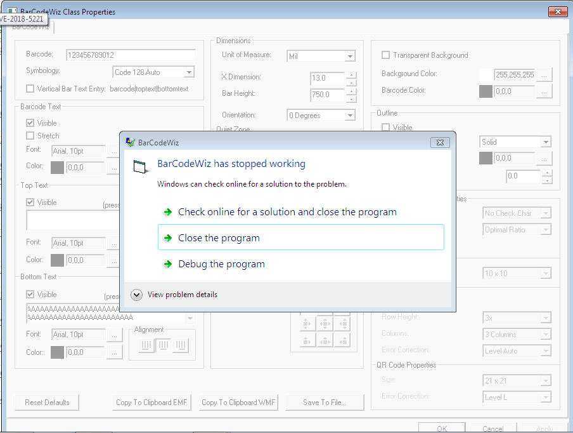Choose the middle-right placement grid icon
Viewport: 573px width, 433px height.
click(343, 324)
